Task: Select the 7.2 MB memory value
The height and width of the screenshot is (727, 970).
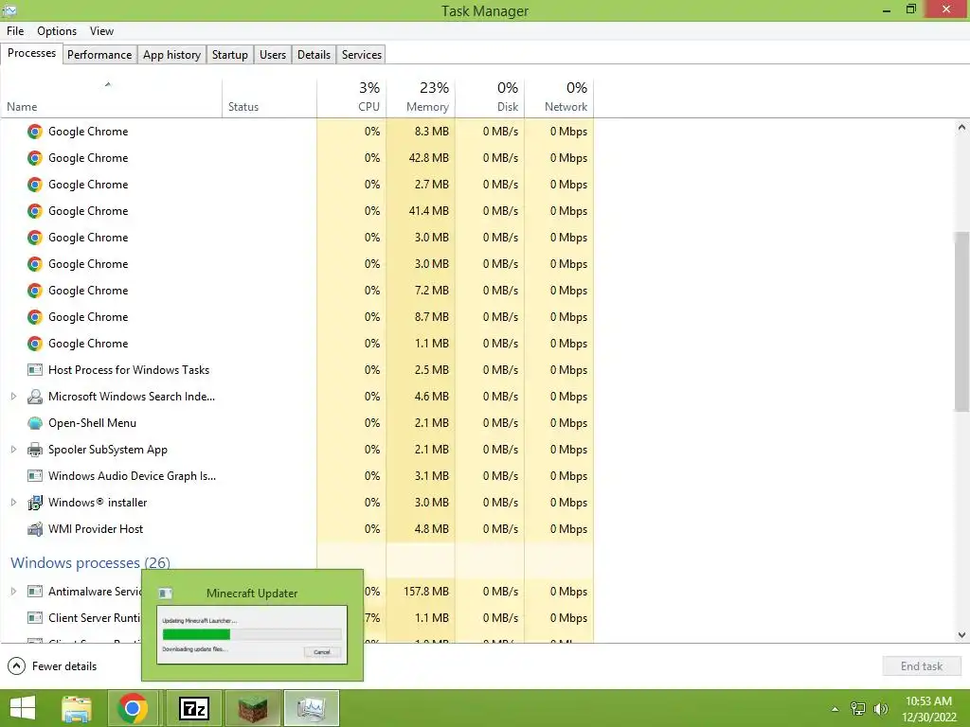Action: tap(432, 291)
